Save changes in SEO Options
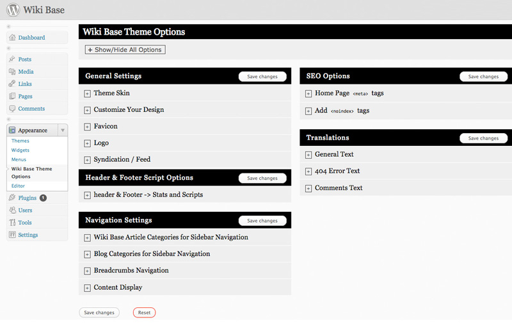 483,76
